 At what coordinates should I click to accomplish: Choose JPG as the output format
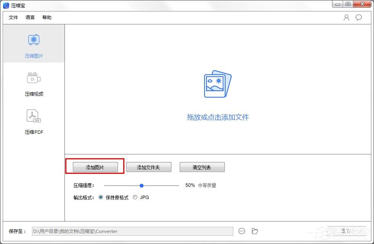coord(135,197)
